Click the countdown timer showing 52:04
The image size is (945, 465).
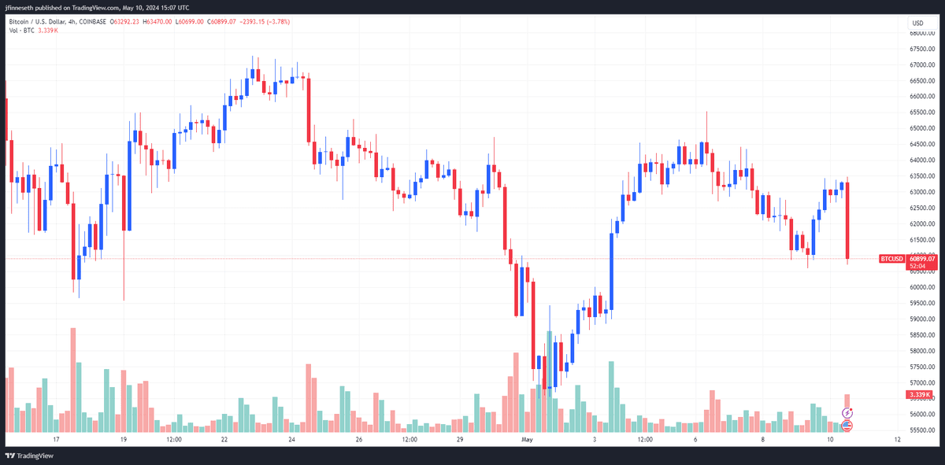pyautogui.click(x=917, y=267)
